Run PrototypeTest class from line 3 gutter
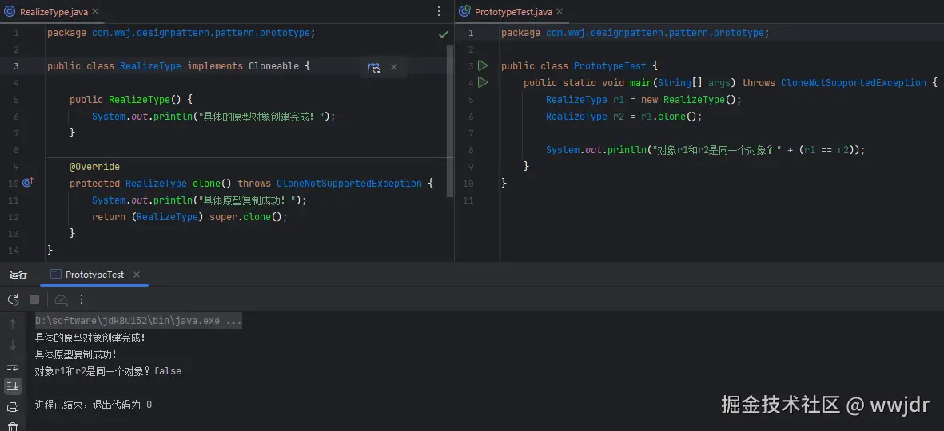 pyautogui.click(x=482, y=65)
